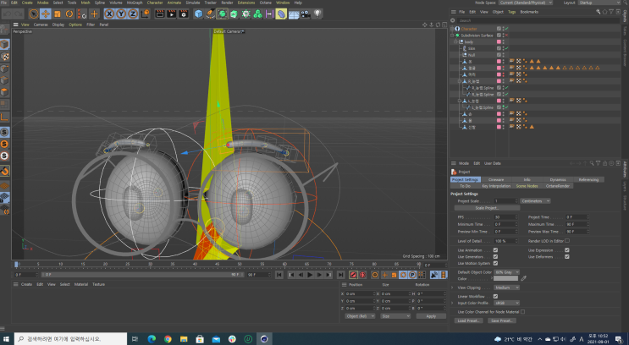Toggle the coordinate system icon
Screen dimensions: 629x345
click(x=145, y=14)
